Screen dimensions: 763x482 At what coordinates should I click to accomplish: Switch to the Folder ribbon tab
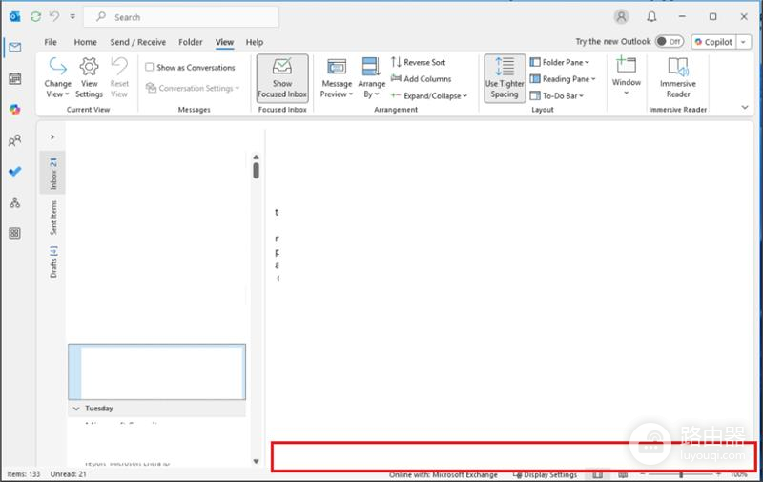(x=190, y=42)
